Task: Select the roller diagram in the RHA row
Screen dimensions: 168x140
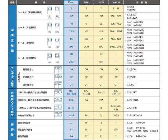Action: click(58, 100)
